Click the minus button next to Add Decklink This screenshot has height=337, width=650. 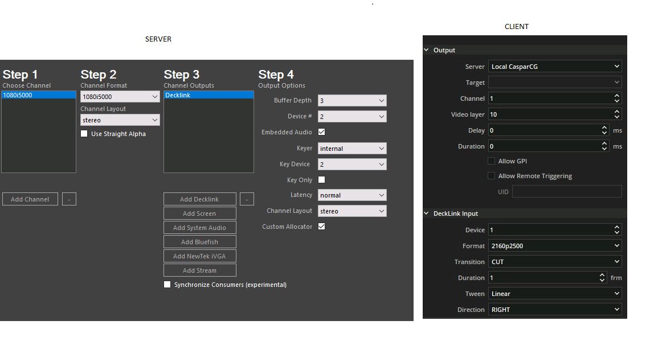point(247,199)
